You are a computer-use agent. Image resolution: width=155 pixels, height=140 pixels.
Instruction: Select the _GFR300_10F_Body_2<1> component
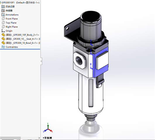[22, 35]
